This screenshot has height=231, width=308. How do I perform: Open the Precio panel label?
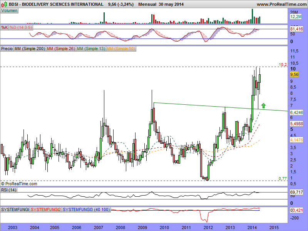(x=7, y=49)
